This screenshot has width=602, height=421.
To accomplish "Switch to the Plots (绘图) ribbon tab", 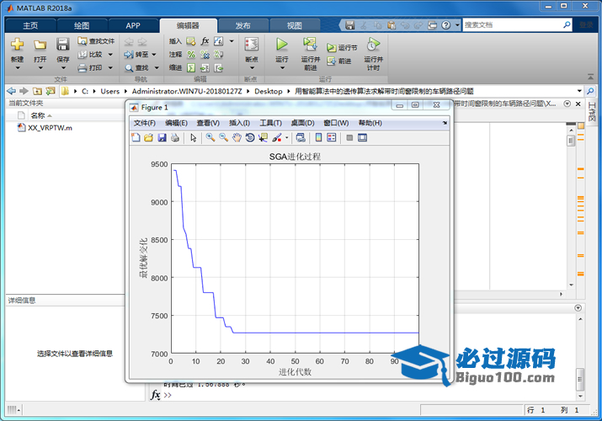I will [81, 25].
